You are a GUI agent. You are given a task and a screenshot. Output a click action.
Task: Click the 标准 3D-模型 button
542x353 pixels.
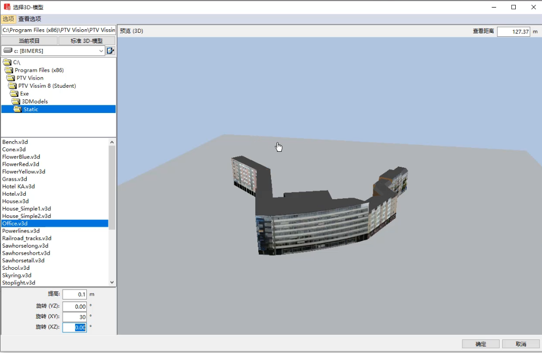coord(87,41)
